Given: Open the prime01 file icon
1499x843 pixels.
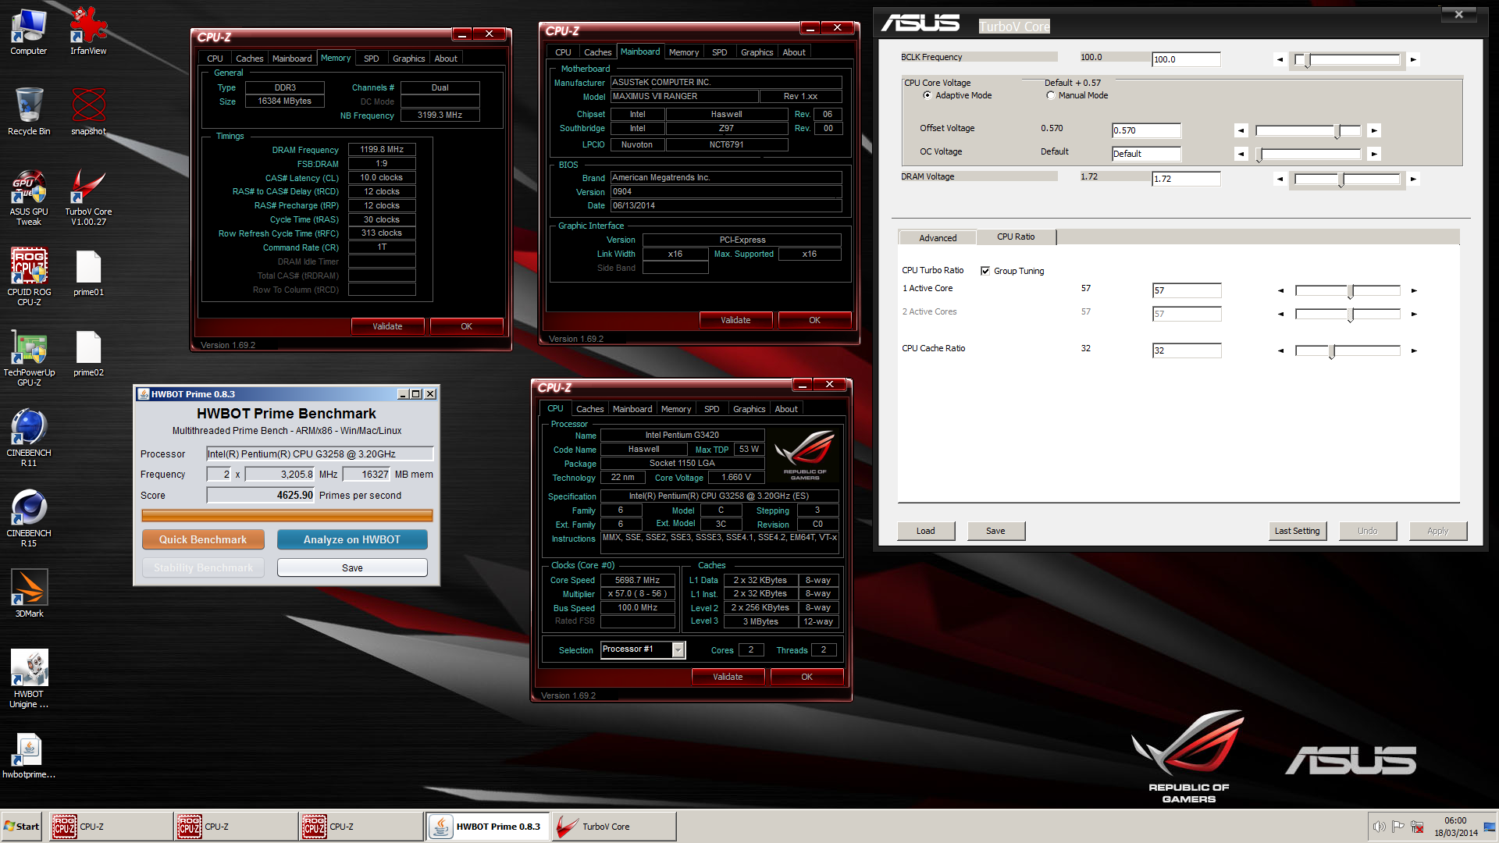Looking at the screenshot, I should coord(88,274).
